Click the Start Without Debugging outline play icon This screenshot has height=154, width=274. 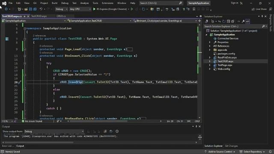132,9
